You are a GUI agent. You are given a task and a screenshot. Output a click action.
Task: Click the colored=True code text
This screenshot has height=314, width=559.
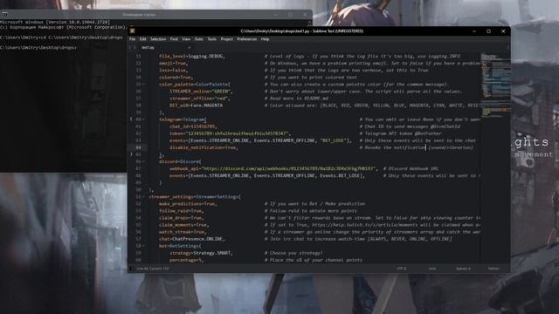pyautogui.click(x=176, y=78)
